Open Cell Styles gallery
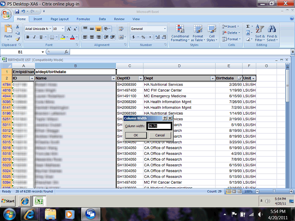The height and width of the screenshot is (221, 295). (x=212, y=33)
